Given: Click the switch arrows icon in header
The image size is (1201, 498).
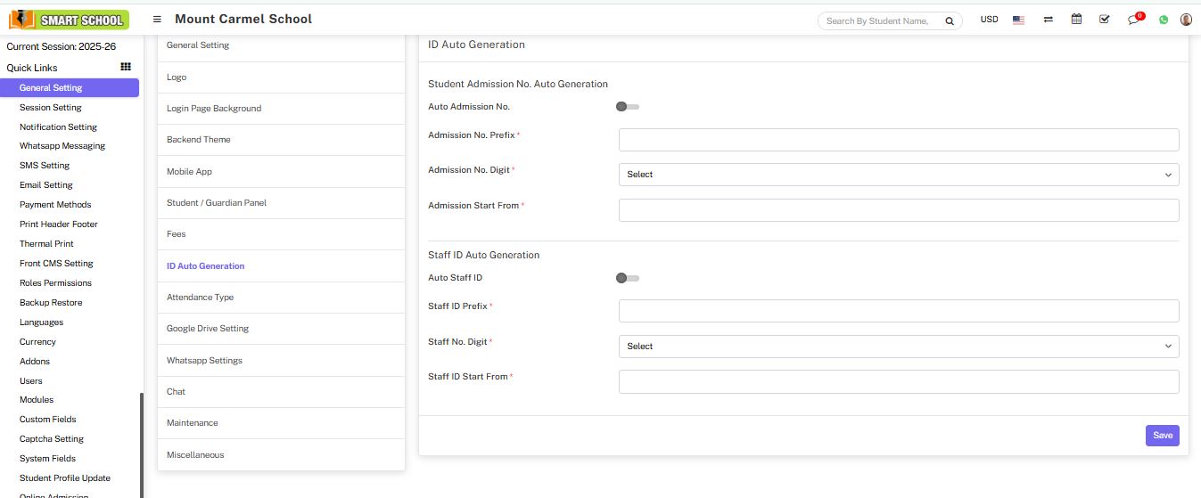Looking at the screenshot, I should click(x=1048, y=20).
